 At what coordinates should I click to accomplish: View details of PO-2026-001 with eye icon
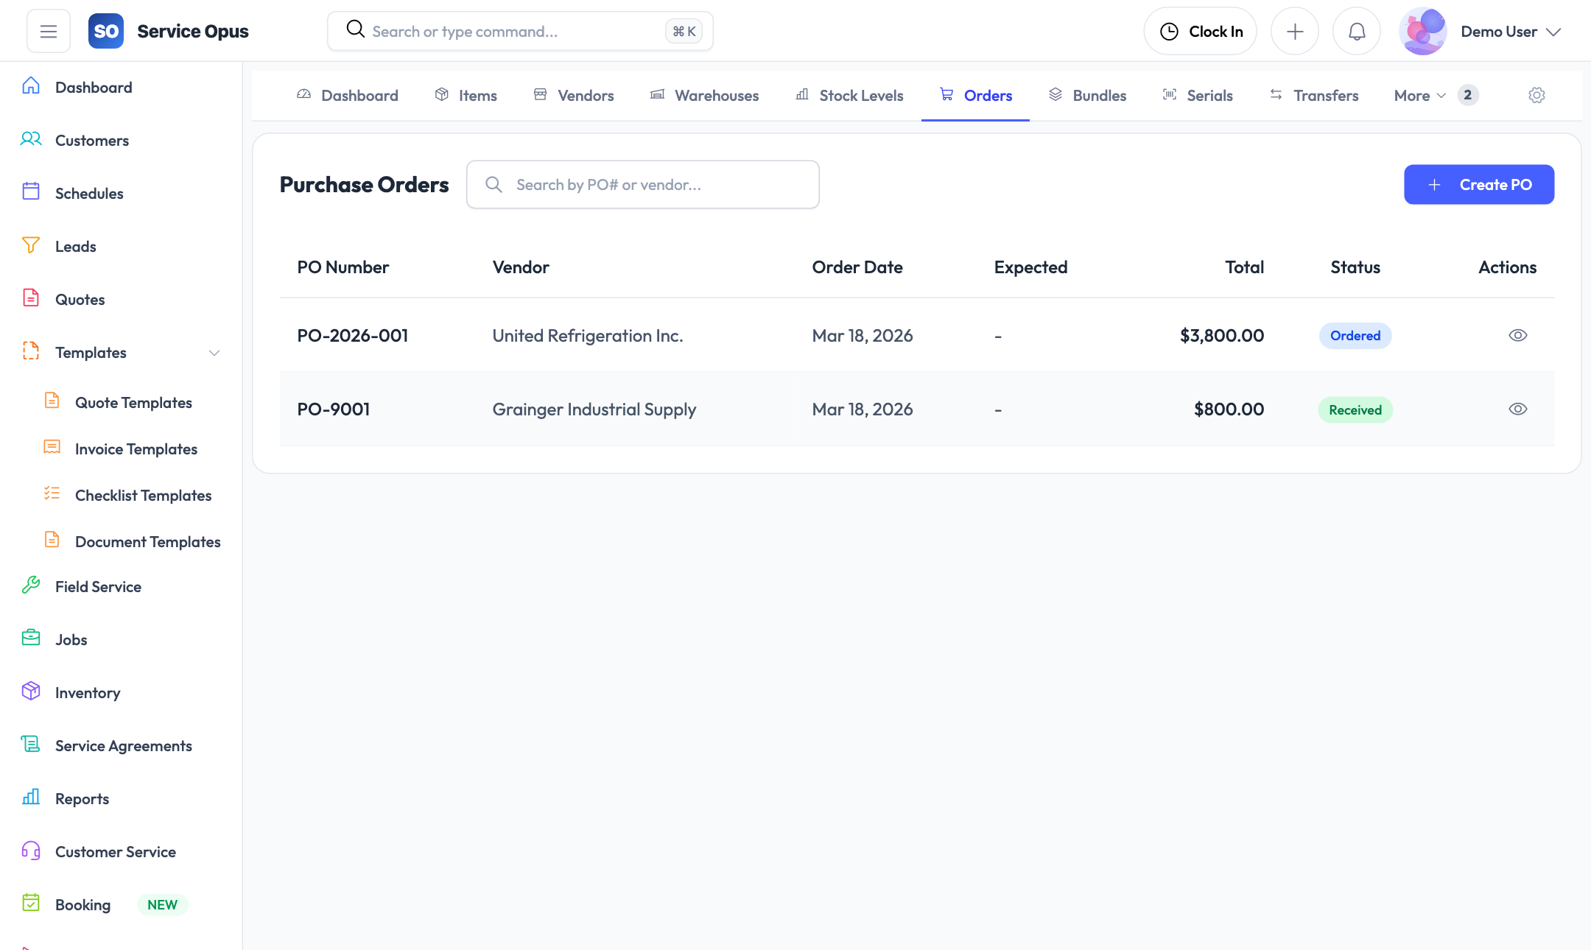(x=1517, y=335)
